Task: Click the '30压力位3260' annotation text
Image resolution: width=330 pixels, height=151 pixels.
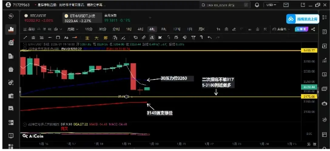Action: click(x=174, y=79)
